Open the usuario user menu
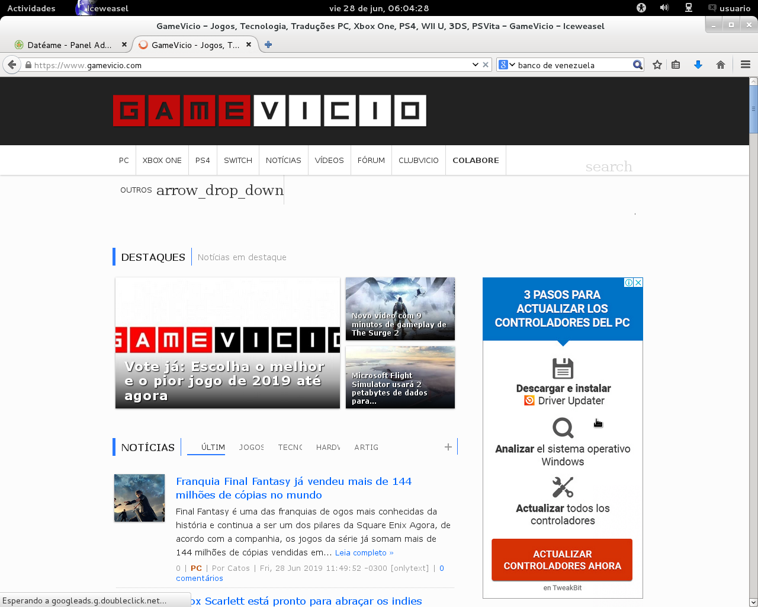758x607 pixels. click(730, 8)
